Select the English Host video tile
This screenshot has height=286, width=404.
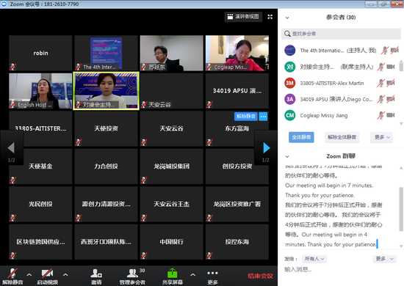coord(40,91)
